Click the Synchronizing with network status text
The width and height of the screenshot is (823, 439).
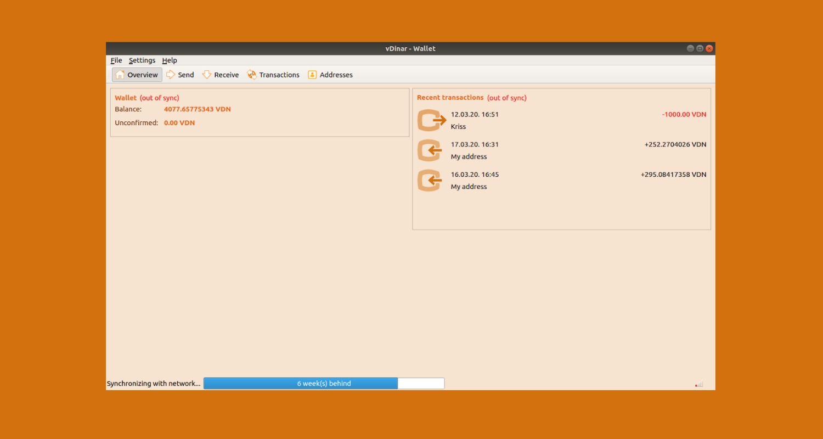click(x=154, y=384)
